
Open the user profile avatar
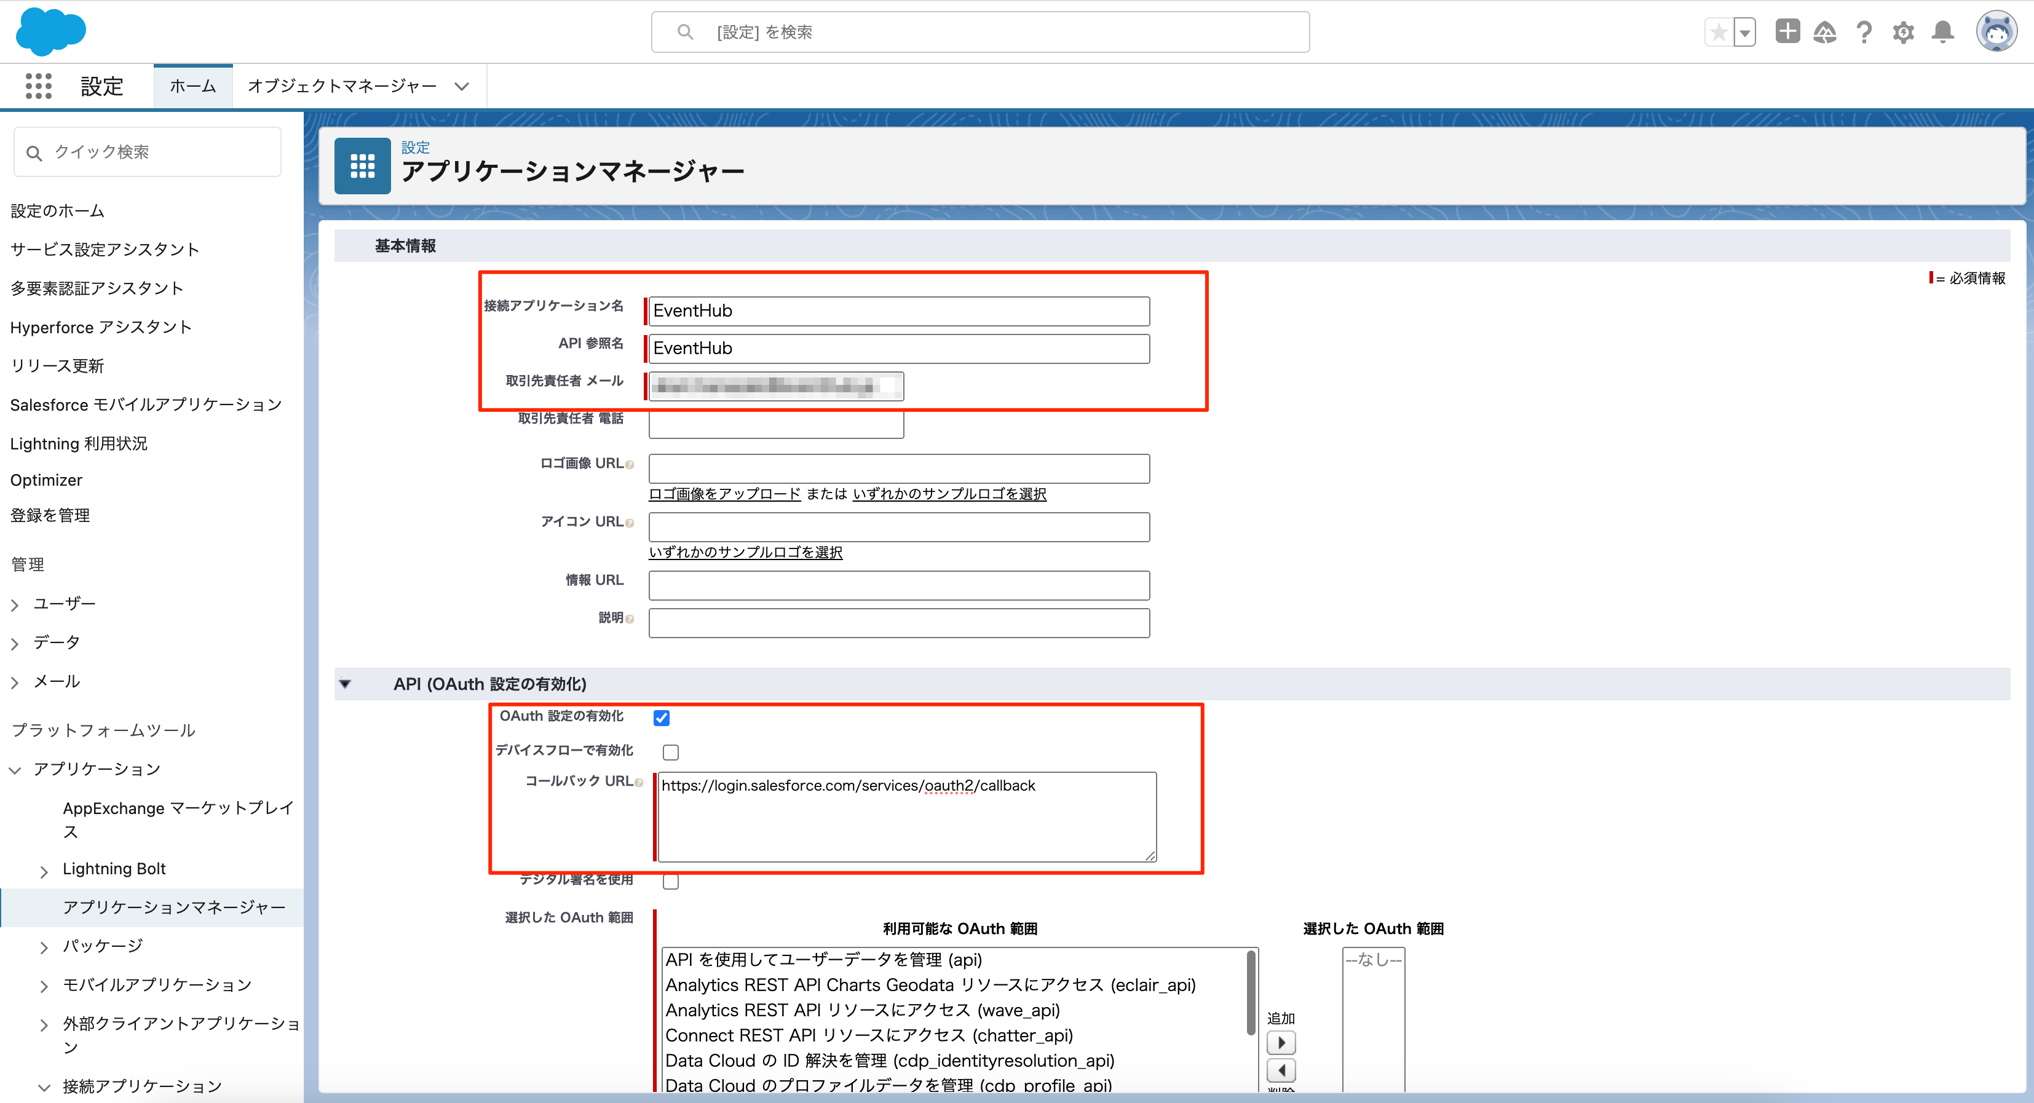(1997, 31)
